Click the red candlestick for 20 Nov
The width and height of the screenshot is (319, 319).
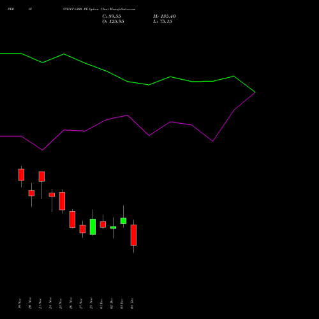point(31,193)
